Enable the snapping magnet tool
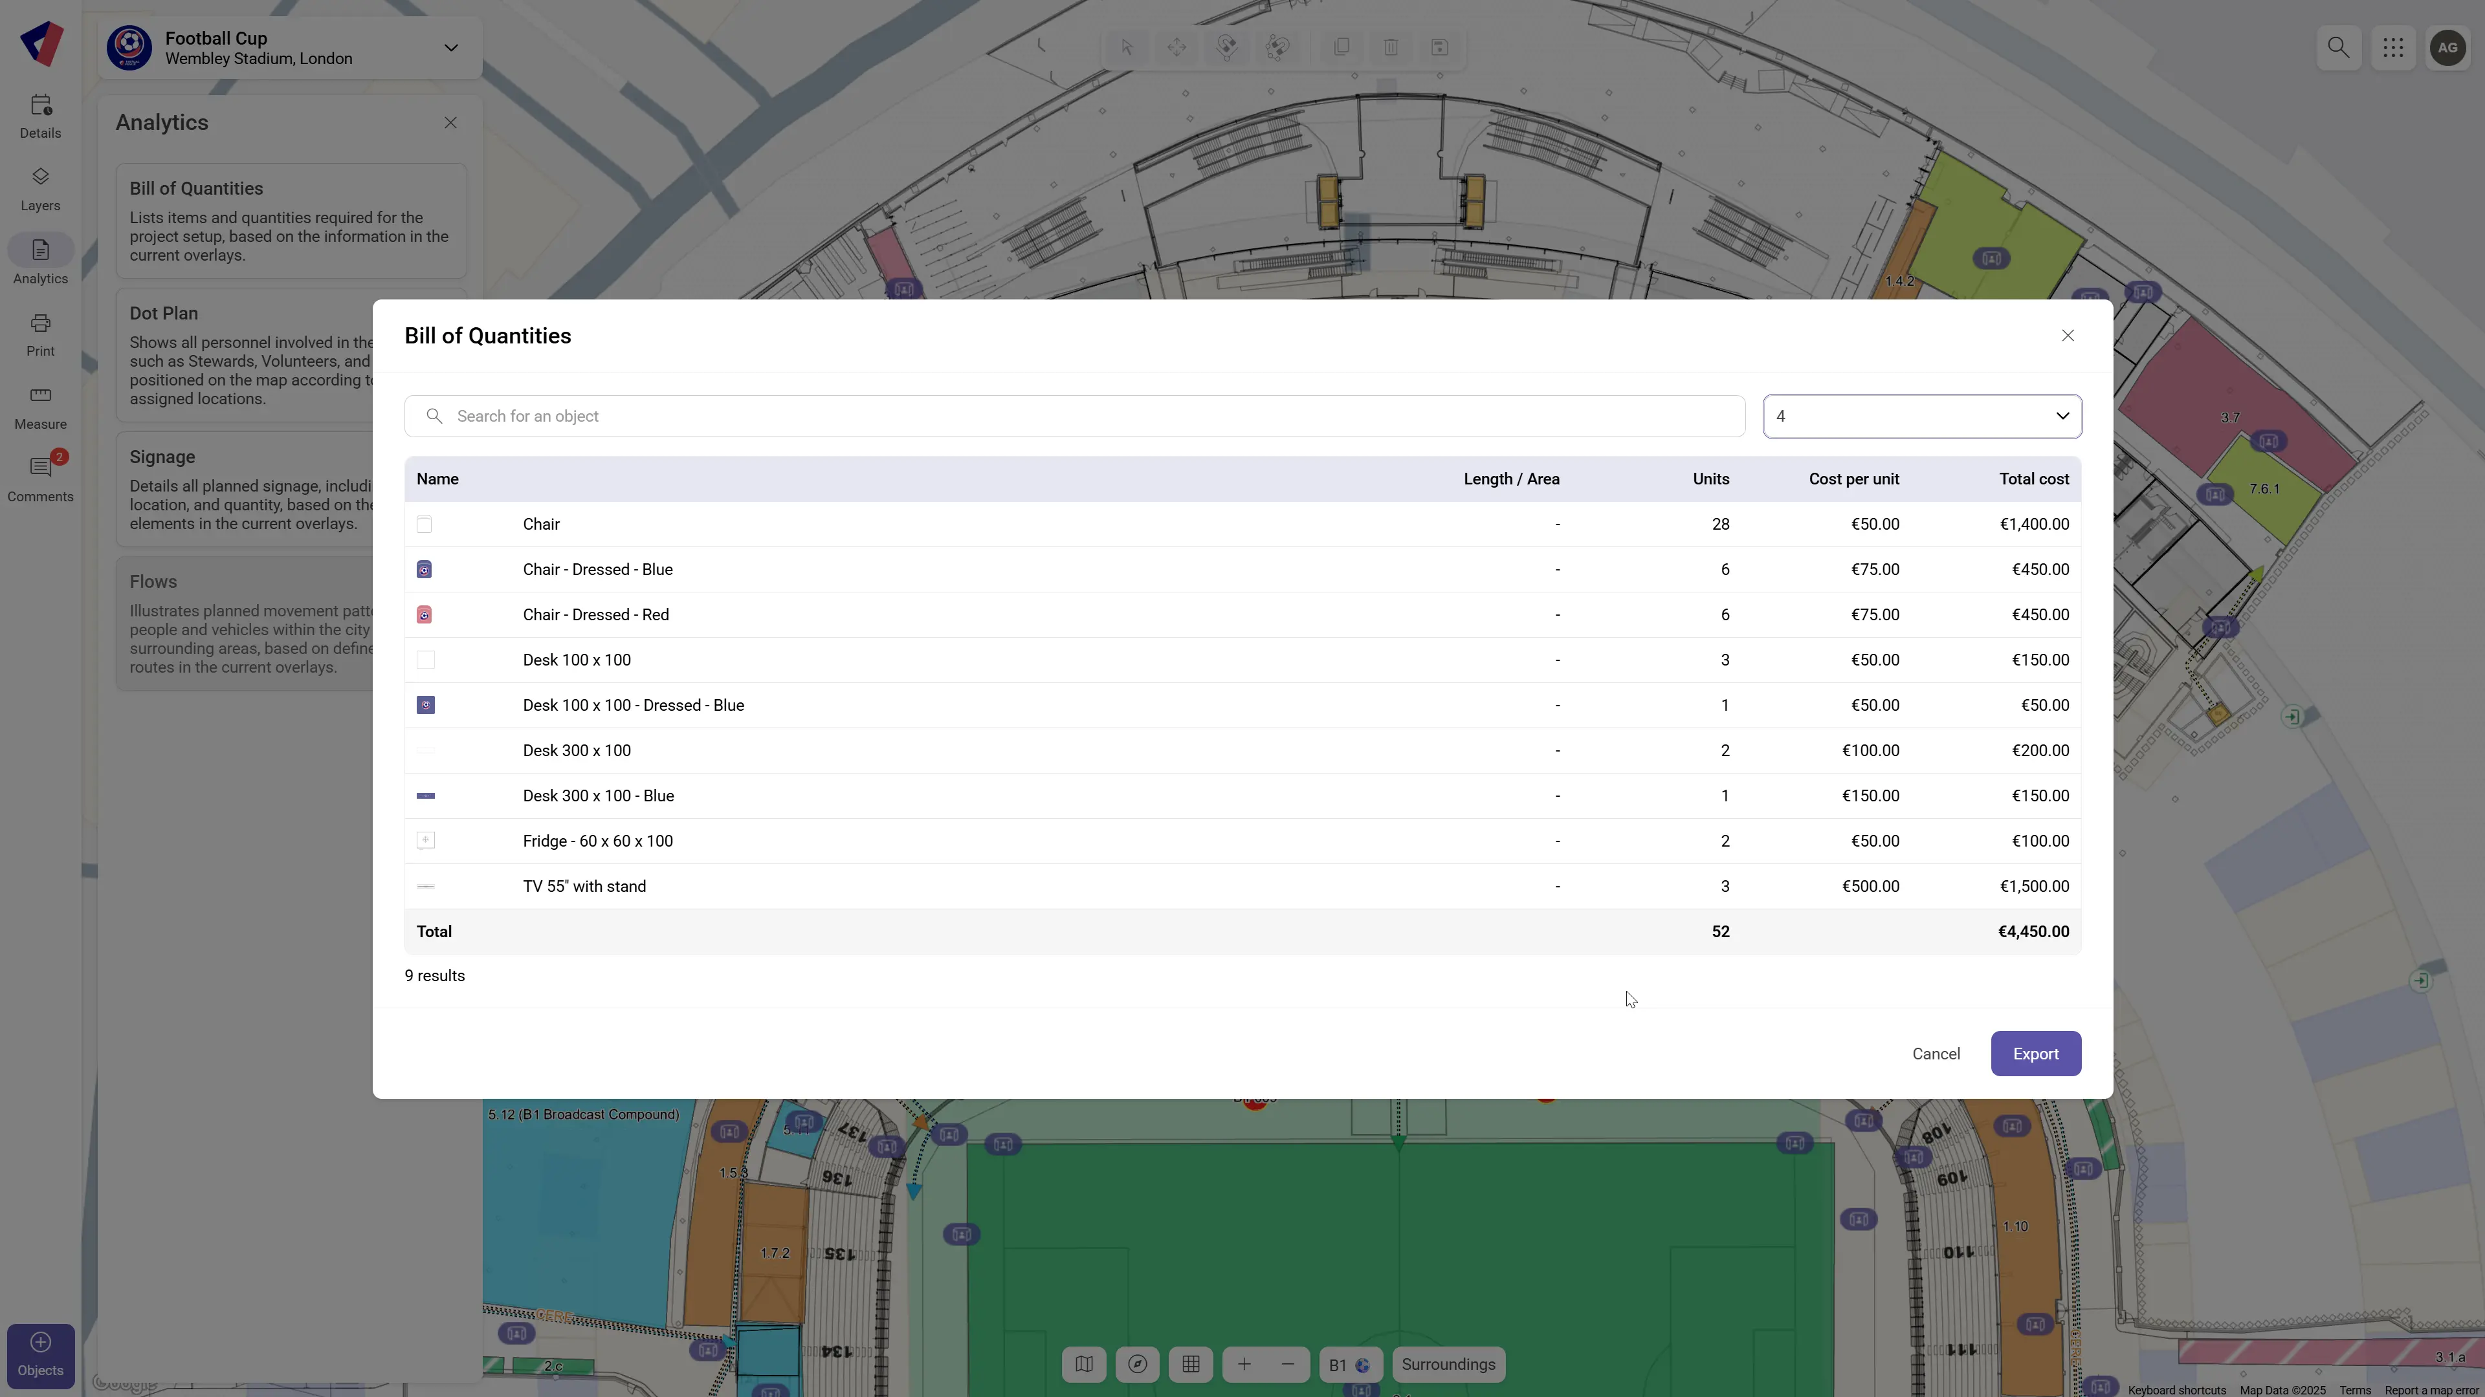2485x1397 pixels. [x=1227, y=47]
